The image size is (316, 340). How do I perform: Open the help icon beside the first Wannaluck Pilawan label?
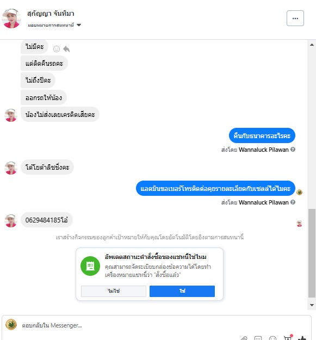click(293, 150)
